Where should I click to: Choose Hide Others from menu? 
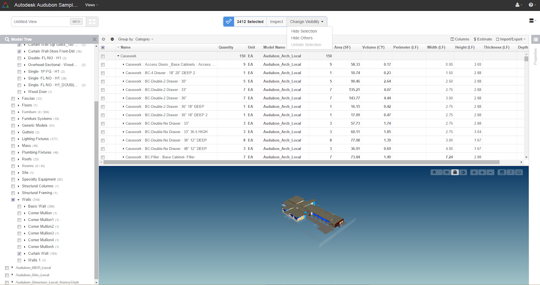click(302, 38)
